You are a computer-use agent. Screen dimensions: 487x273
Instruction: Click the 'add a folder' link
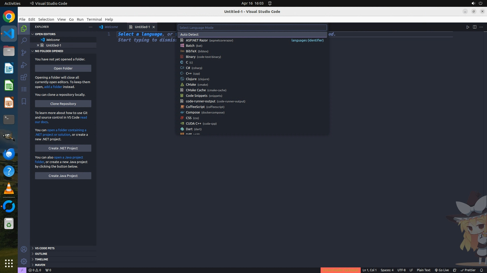point(53,87)
